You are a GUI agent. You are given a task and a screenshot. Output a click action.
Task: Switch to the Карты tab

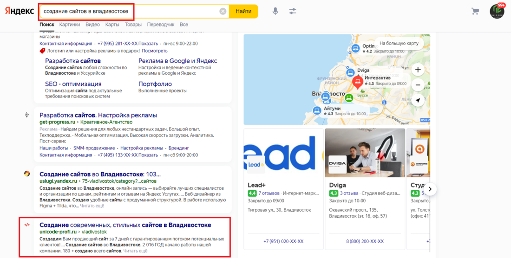pyautogui.click(x=112, y=25)
